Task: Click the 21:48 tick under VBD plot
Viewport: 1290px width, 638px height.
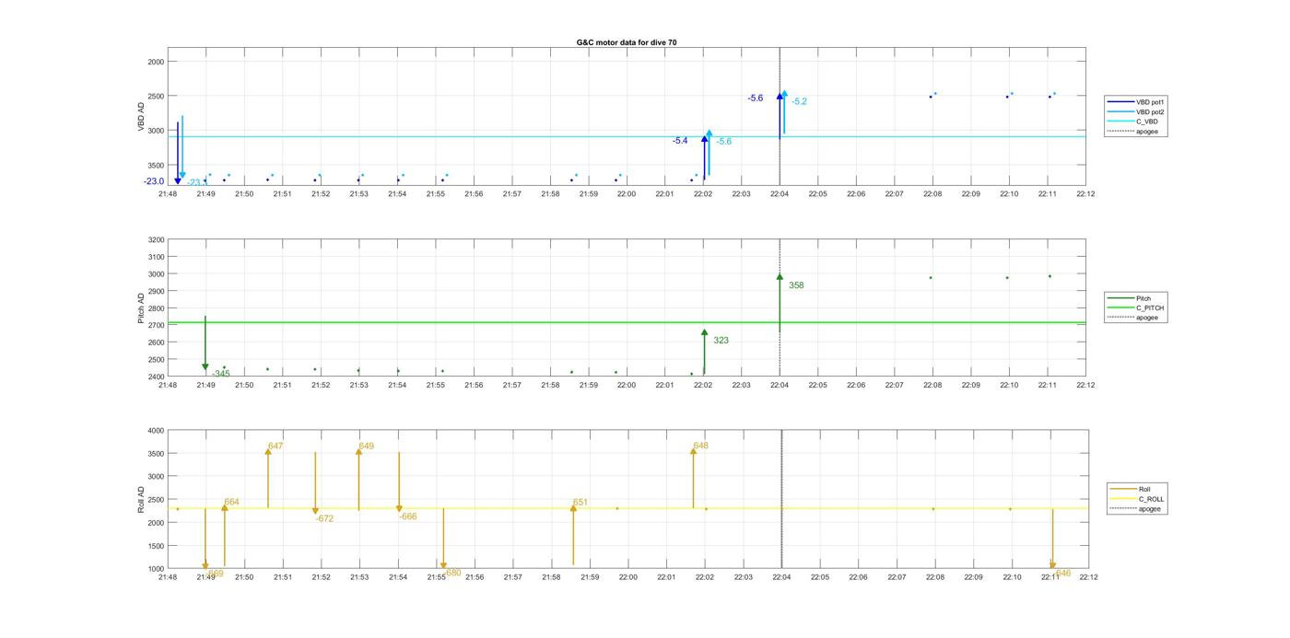Action: pyautogui.click(x=168, y=194)
